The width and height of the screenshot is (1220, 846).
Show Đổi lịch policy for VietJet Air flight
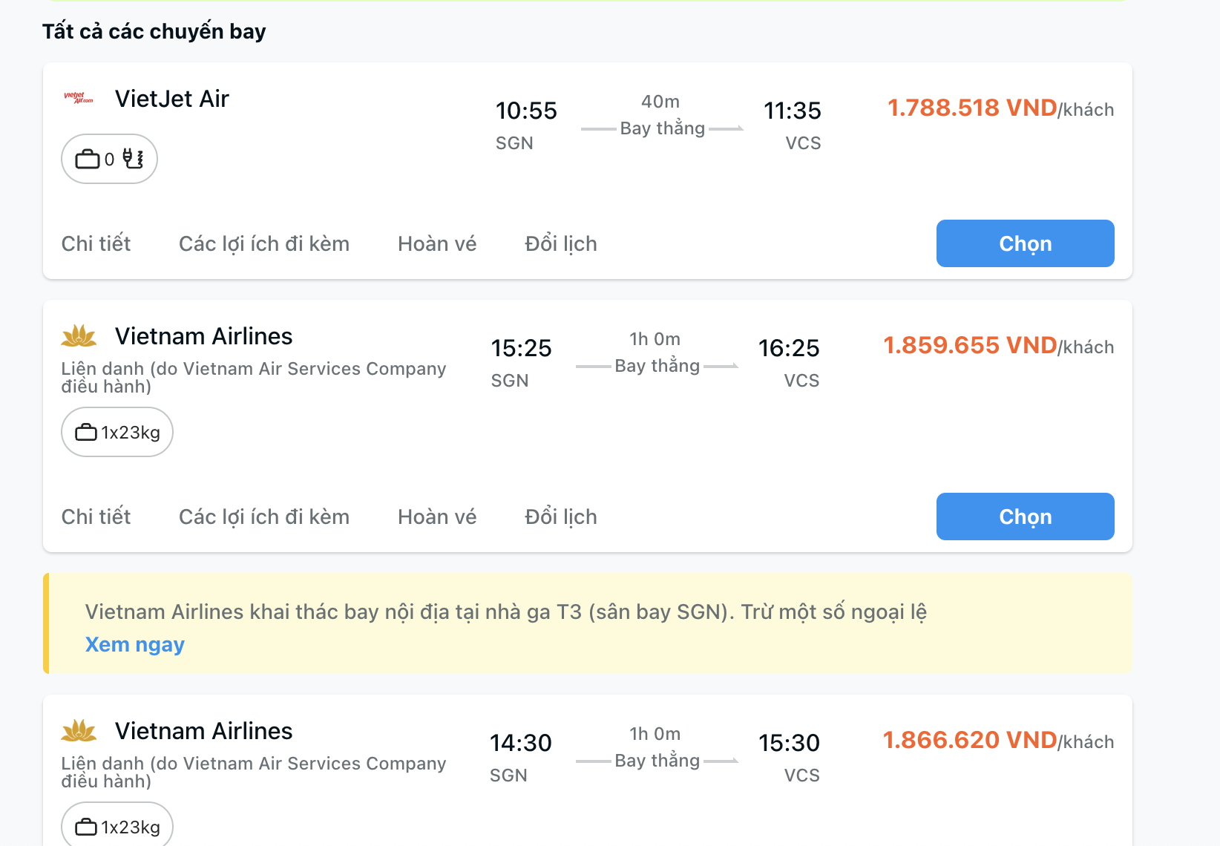(561, 243)
